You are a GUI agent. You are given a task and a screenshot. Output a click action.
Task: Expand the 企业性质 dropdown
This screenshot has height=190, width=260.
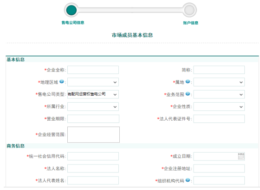tap(219, 107)
